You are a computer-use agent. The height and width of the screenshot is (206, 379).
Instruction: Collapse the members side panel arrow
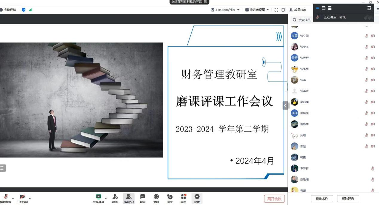click(285, 105)
